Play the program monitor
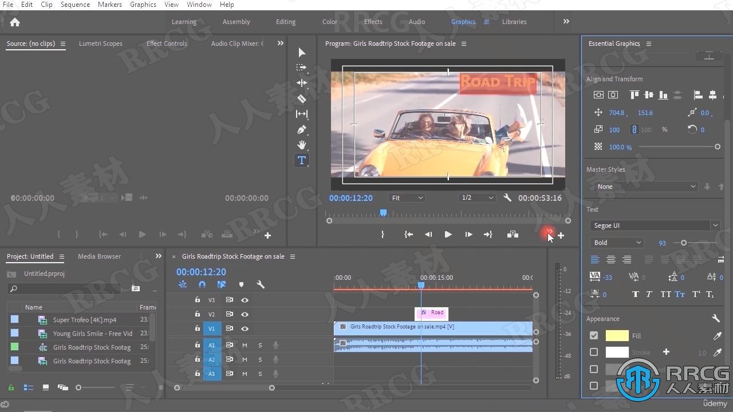Viewport: 733px width, 412px height. (x=448, y=235)
